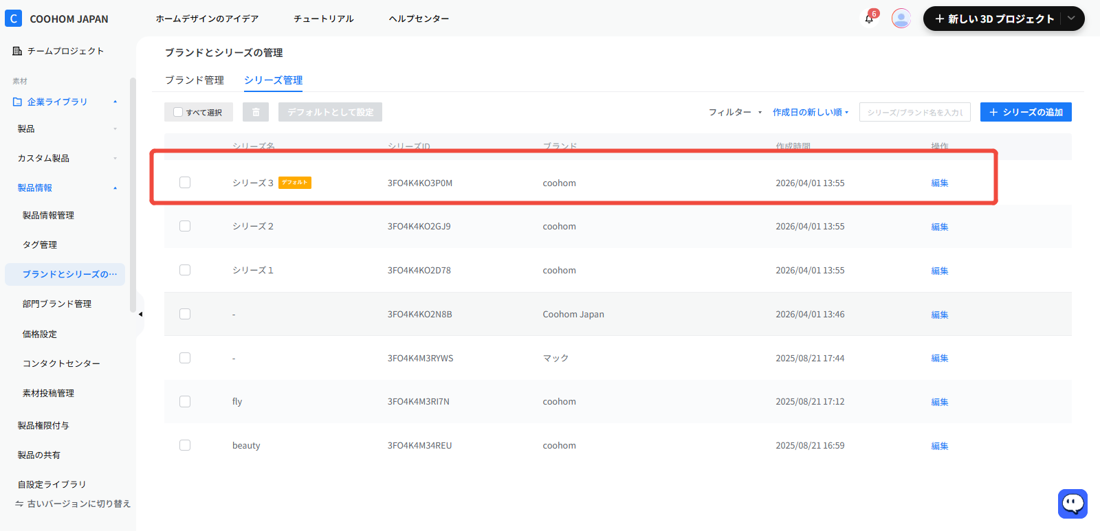The width and height of the screenshot is (1100, 531).
Task: Check the すべて選択 checkbox
Action: [x=178, y=112]
